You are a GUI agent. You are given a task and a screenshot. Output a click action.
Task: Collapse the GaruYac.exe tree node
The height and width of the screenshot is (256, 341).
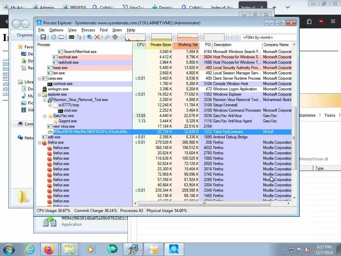click(45, 116)
